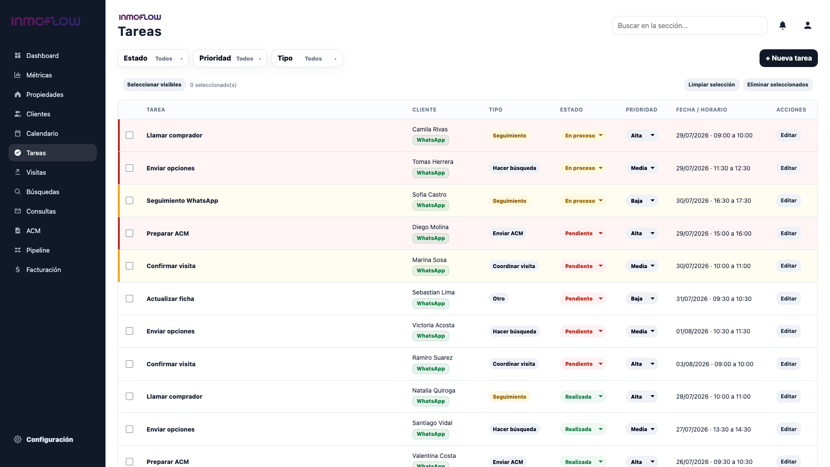Navigate to Calendario

53,133
